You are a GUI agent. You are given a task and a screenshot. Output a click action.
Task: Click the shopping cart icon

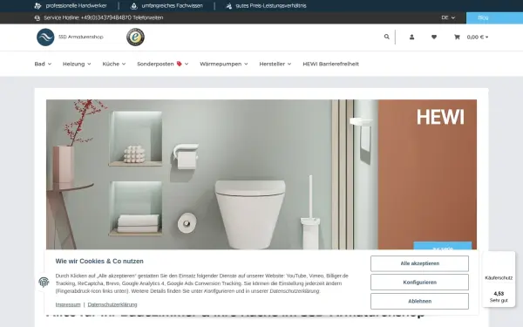click(457, 37)
